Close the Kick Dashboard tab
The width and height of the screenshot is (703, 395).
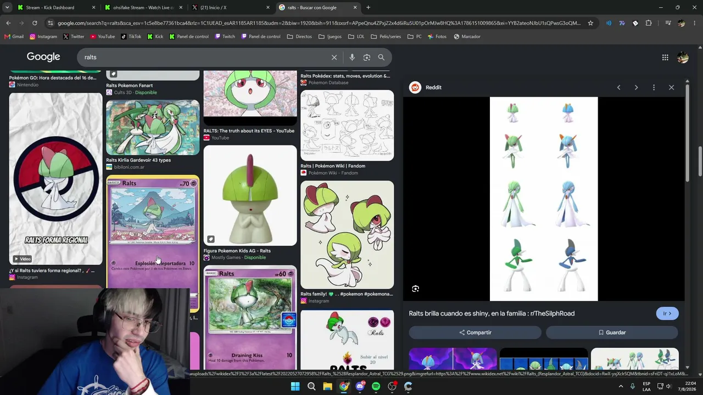pos(93,8)
